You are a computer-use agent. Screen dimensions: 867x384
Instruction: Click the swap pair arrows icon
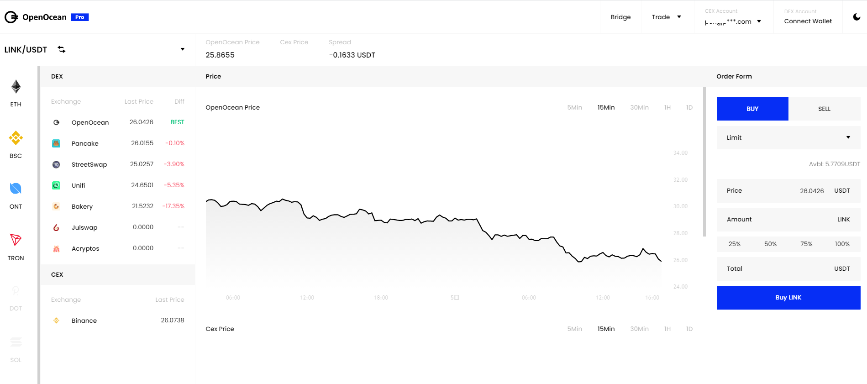point(62,49)
